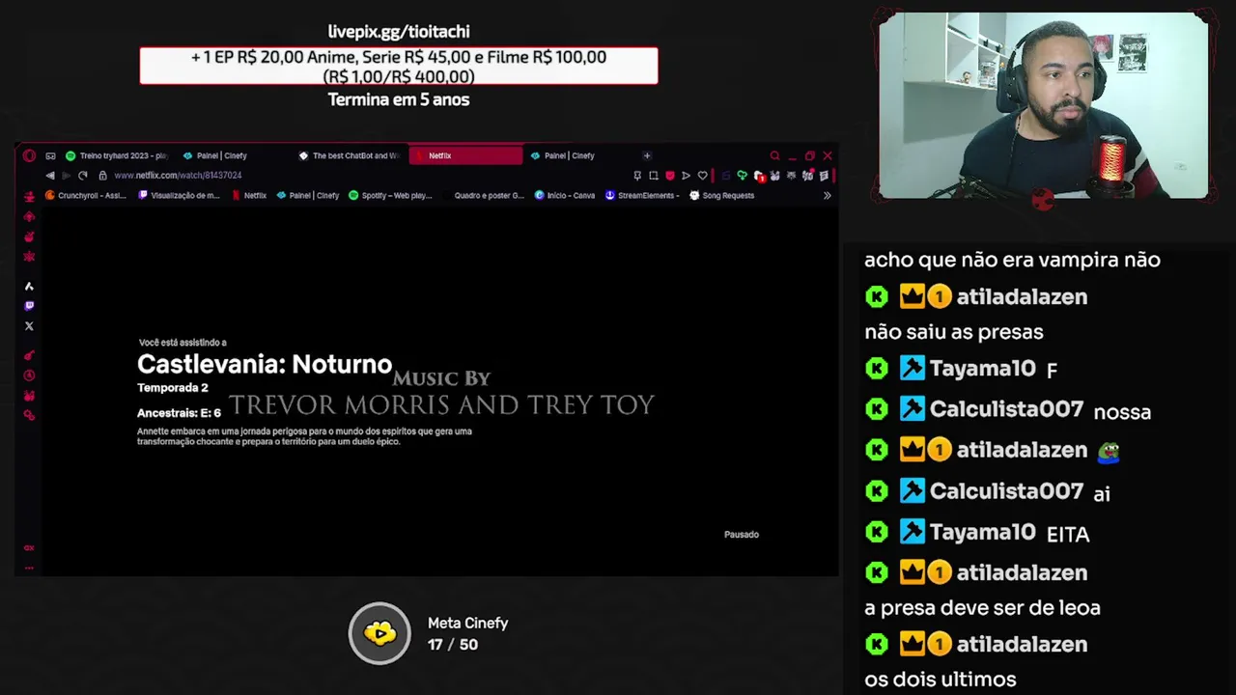Select the active Netflix tab
Viewport: 1236px width, 695px height.
(x=466, y=155)
